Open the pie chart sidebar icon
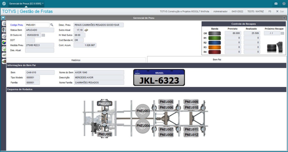 pos(4,43)
